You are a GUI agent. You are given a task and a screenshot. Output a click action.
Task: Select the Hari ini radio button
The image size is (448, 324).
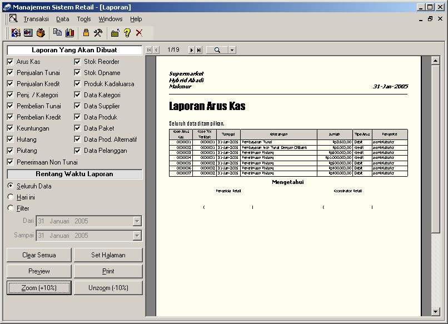(10, 197)
